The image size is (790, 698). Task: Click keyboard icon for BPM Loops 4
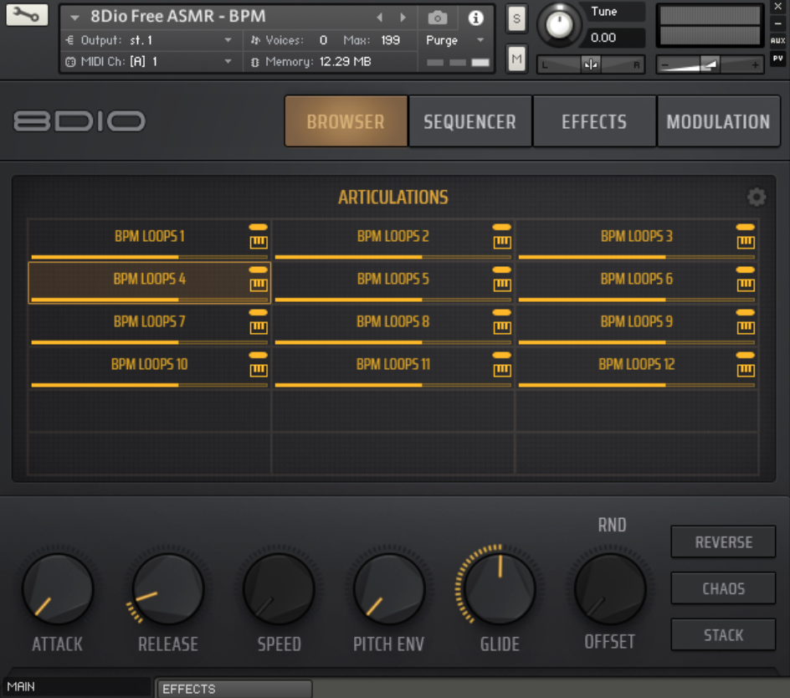259,285
